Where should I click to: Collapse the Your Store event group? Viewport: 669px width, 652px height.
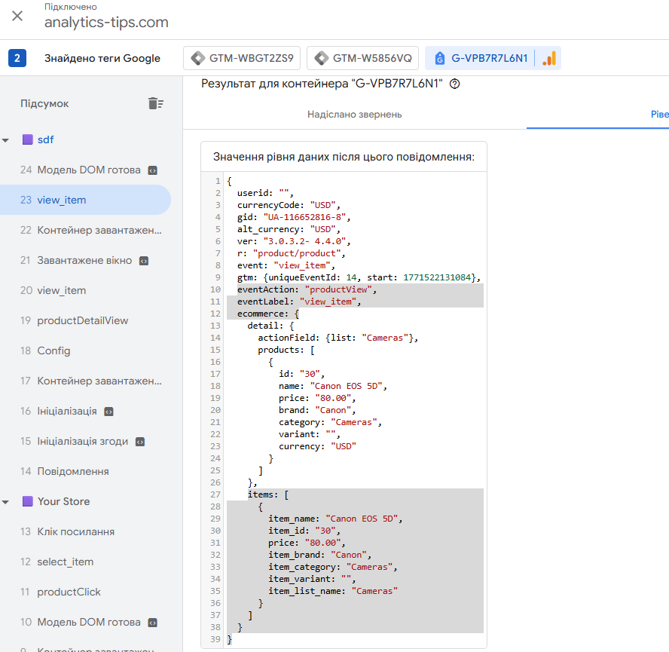6,502
